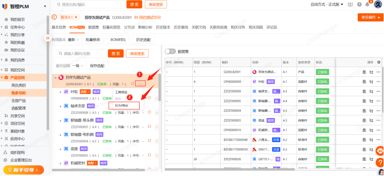Click the 保存选配 button
The width and height of the screenshot is (384, 176).
pyautogui.click(x=97, y=66)
